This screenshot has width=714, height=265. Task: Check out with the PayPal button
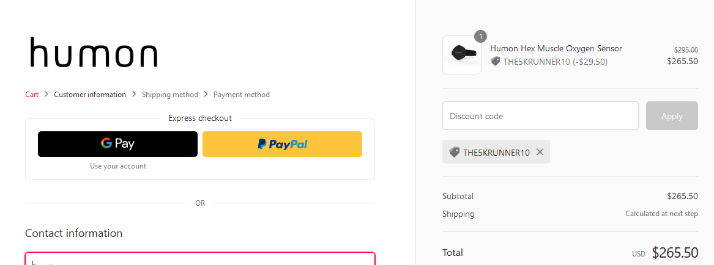[x=282, y=144]
